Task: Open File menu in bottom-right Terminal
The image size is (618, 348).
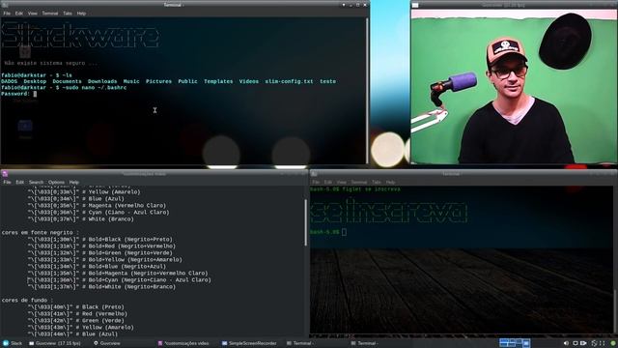Action: tap(316, 183)
